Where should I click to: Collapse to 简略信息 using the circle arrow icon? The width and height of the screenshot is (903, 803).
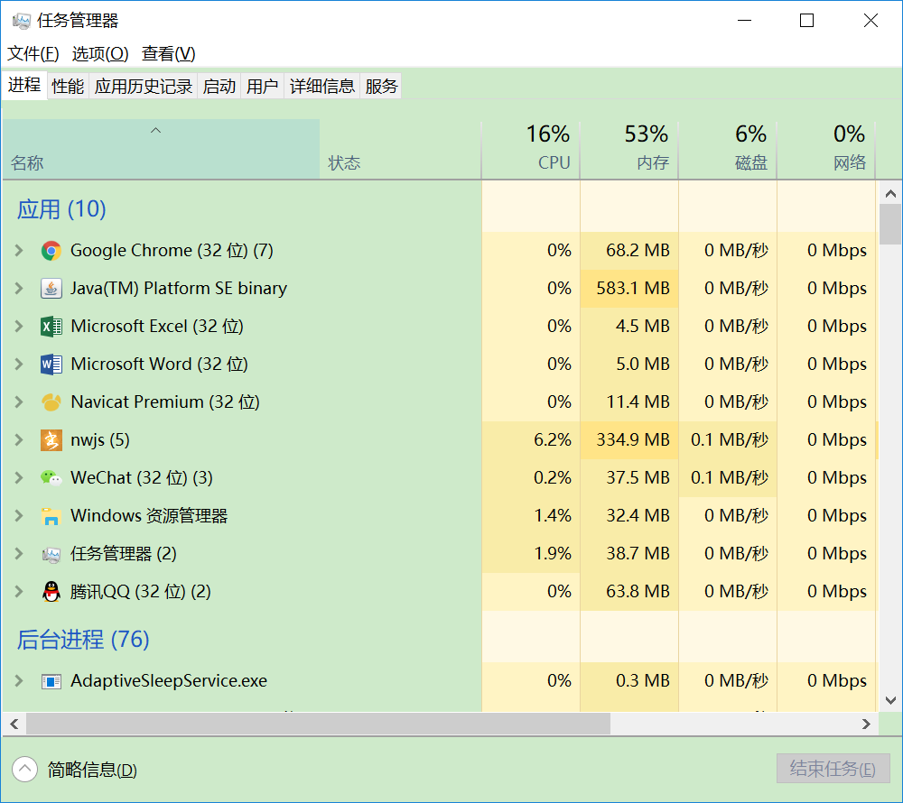pyautogui.click(x=24, y=769)
